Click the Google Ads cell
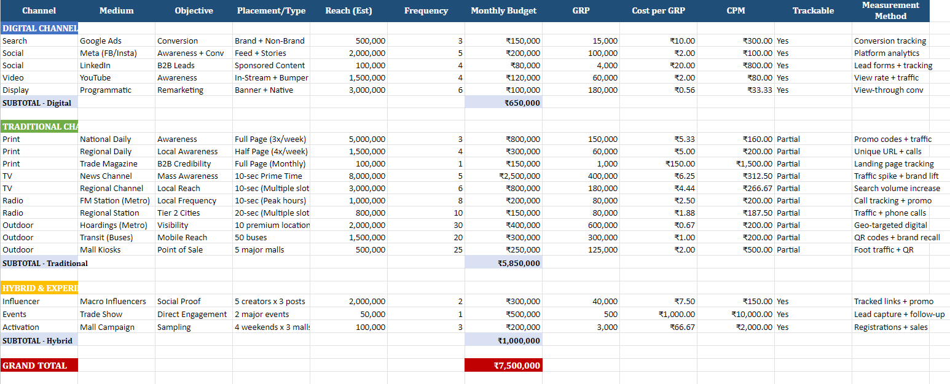Image resolution: width=950 pixels, height=384 pixels. [x=117, y=41]
